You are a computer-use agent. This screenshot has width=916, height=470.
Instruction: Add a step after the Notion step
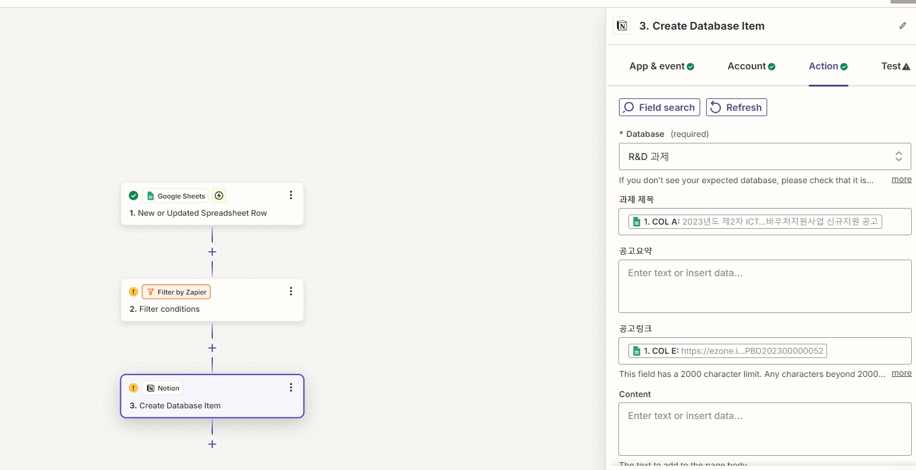pyautogui.click(x=212, y=444)
